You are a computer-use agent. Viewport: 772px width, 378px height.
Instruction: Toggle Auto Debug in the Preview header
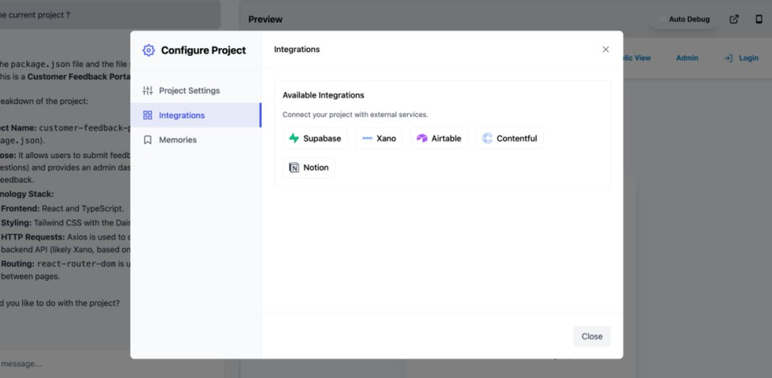coord(683,19)
